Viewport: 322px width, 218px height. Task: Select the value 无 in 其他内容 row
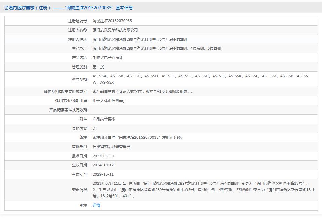94,128
